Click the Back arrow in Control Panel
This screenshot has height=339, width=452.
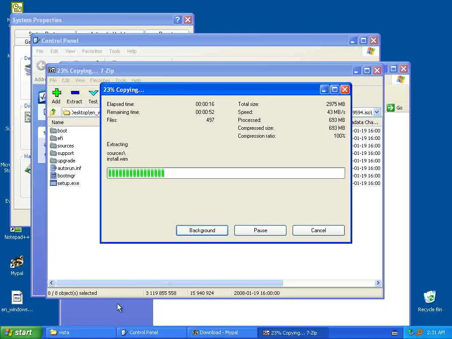pyautogui.click(x=41, y=66)
